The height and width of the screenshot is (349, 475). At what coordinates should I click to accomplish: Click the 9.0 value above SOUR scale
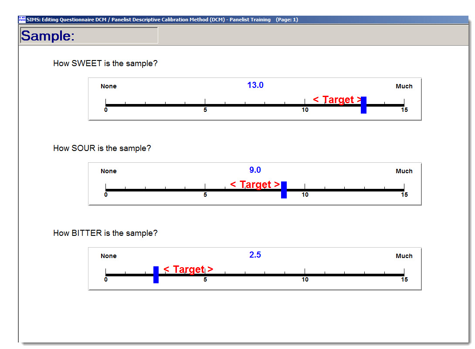(255, 170)
